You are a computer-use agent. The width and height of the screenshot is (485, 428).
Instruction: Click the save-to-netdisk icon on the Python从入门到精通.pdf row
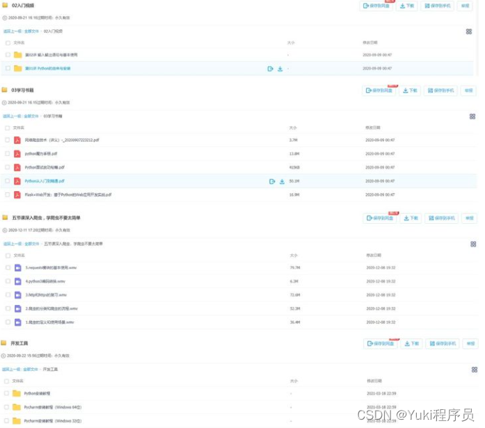272,181
